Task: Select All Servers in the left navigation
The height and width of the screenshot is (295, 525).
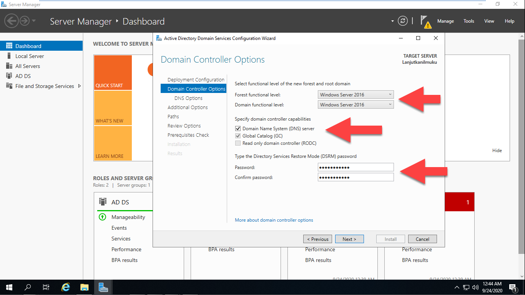Action: point(41,66)
